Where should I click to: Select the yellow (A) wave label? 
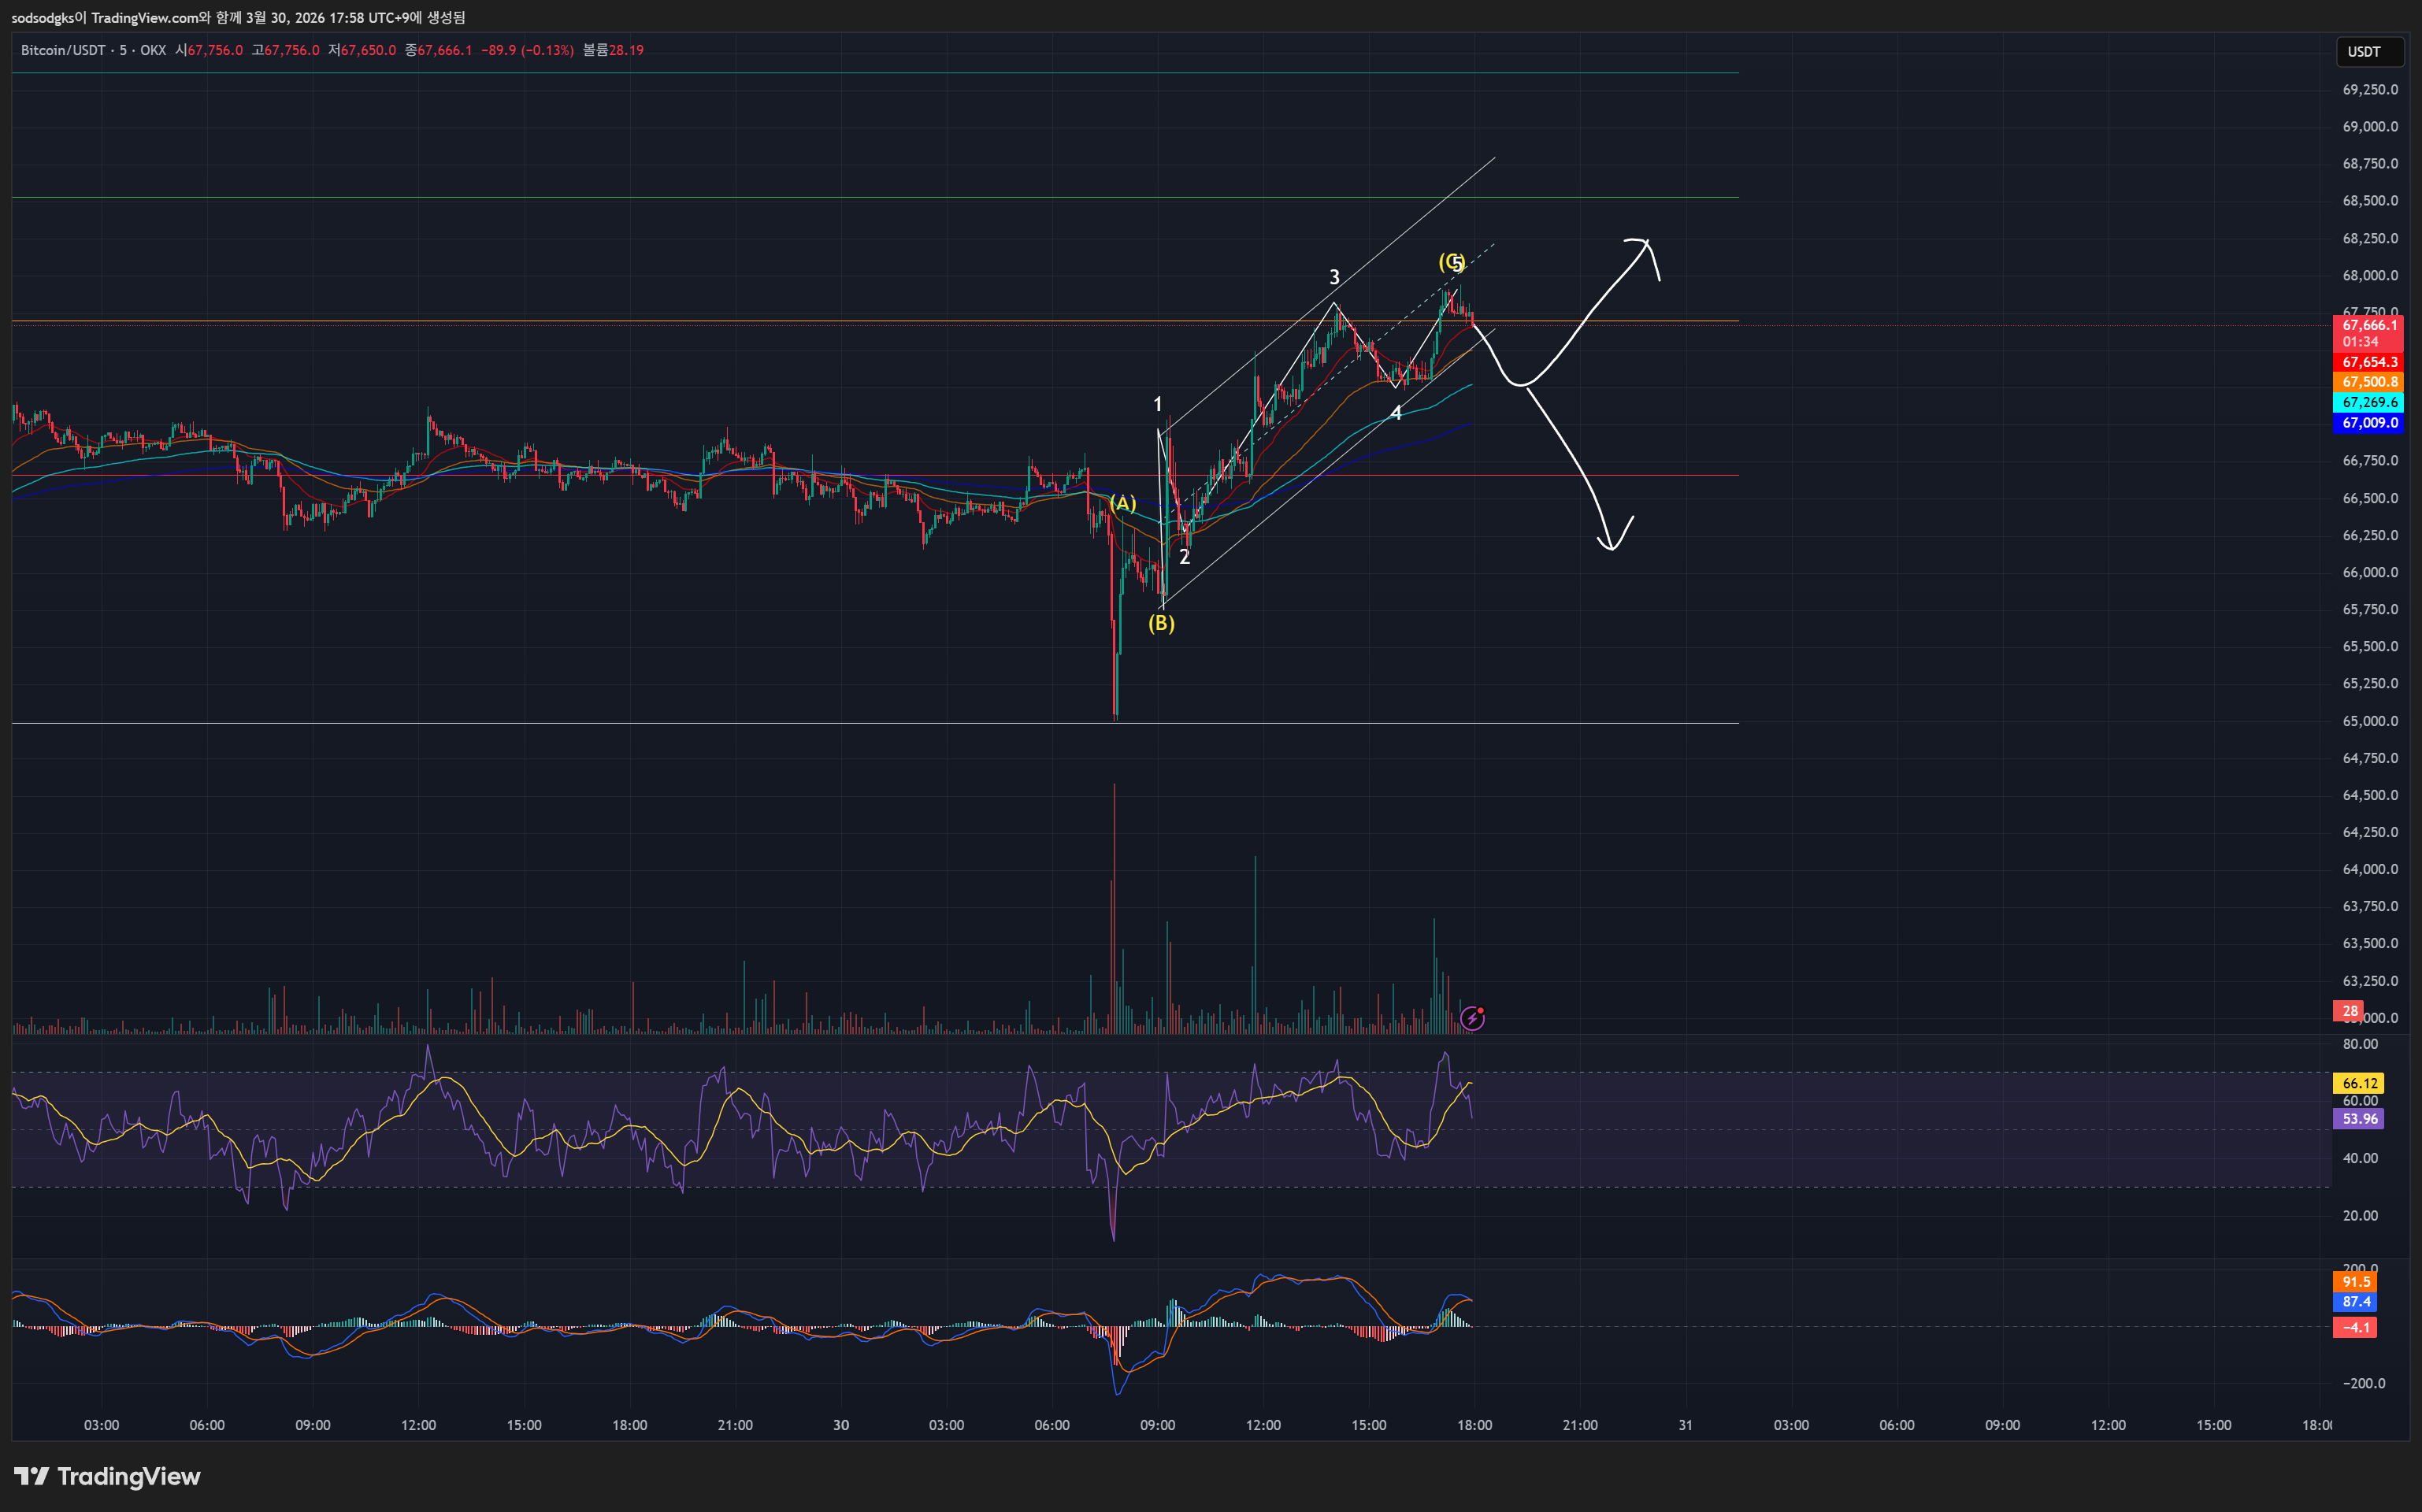pyautogui.click(x=1124, y=503)
